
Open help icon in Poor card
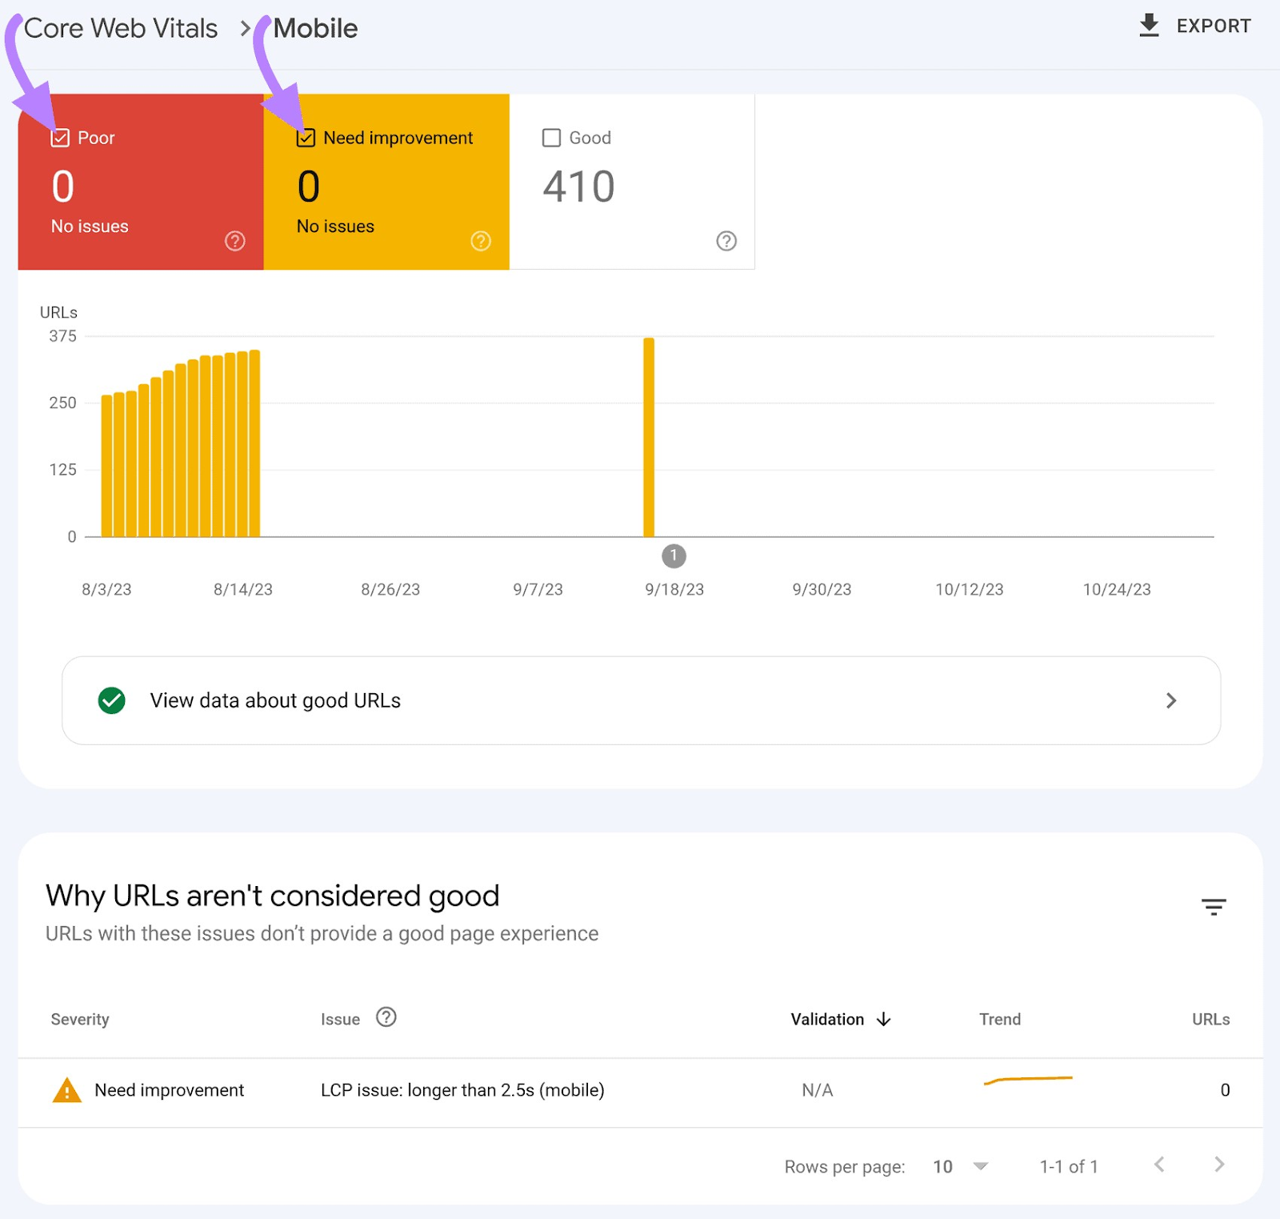(234, 241)
